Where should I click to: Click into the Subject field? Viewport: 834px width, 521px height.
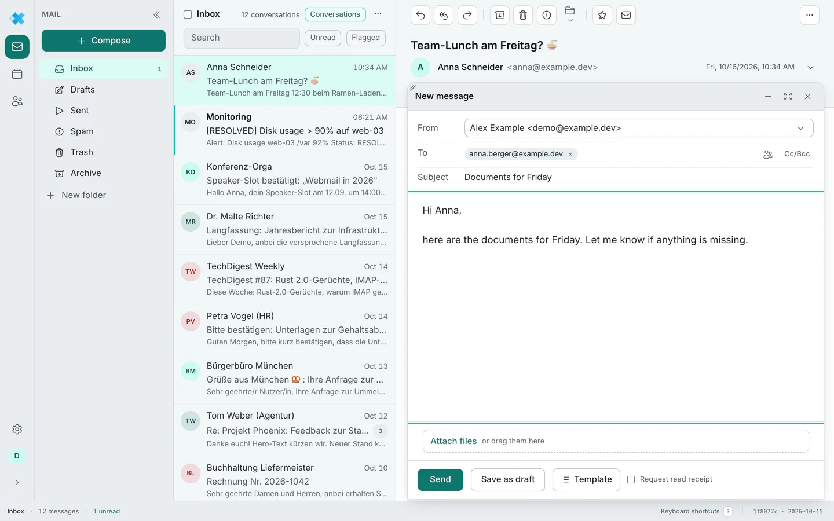point(639,177)
